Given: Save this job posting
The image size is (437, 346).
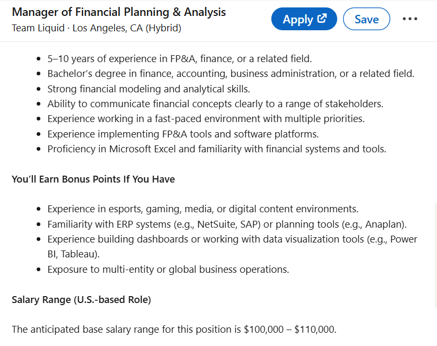Looking at the screenshot, I should coord(366,19).
